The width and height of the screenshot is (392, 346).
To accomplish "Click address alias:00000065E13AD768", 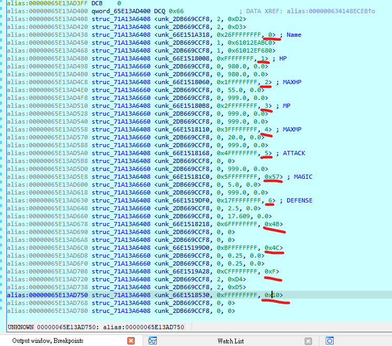I will (x=47, y=303).
